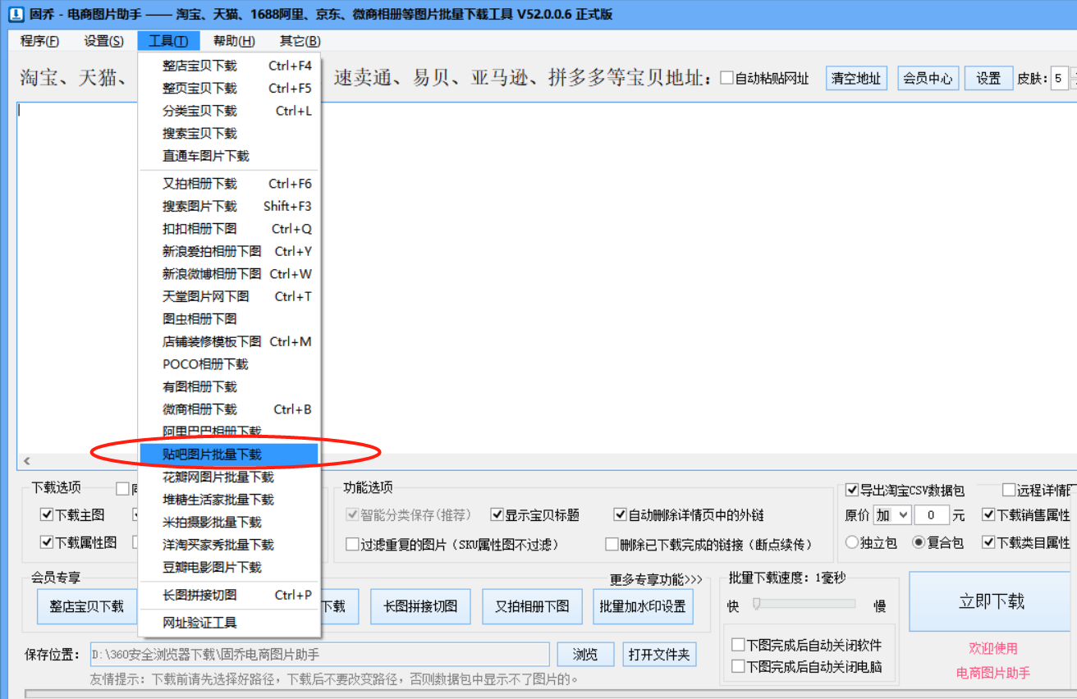Select 独立包 radio button
This screenshot has height=699, width=1077.
[852, 542]
